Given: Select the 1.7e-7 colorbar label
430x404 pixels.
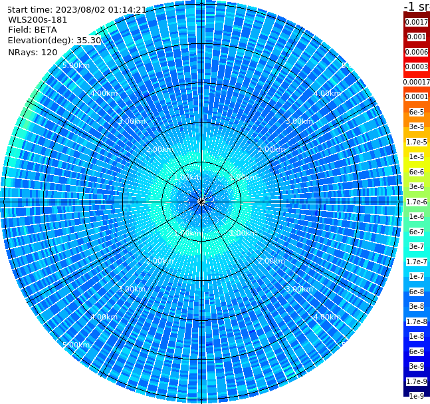Looking at the screenshot, I should [x=417, y=262].
